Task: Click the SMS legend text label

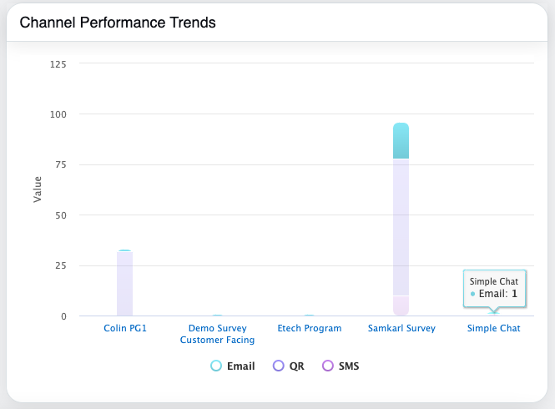Action: tap(349, 366)
